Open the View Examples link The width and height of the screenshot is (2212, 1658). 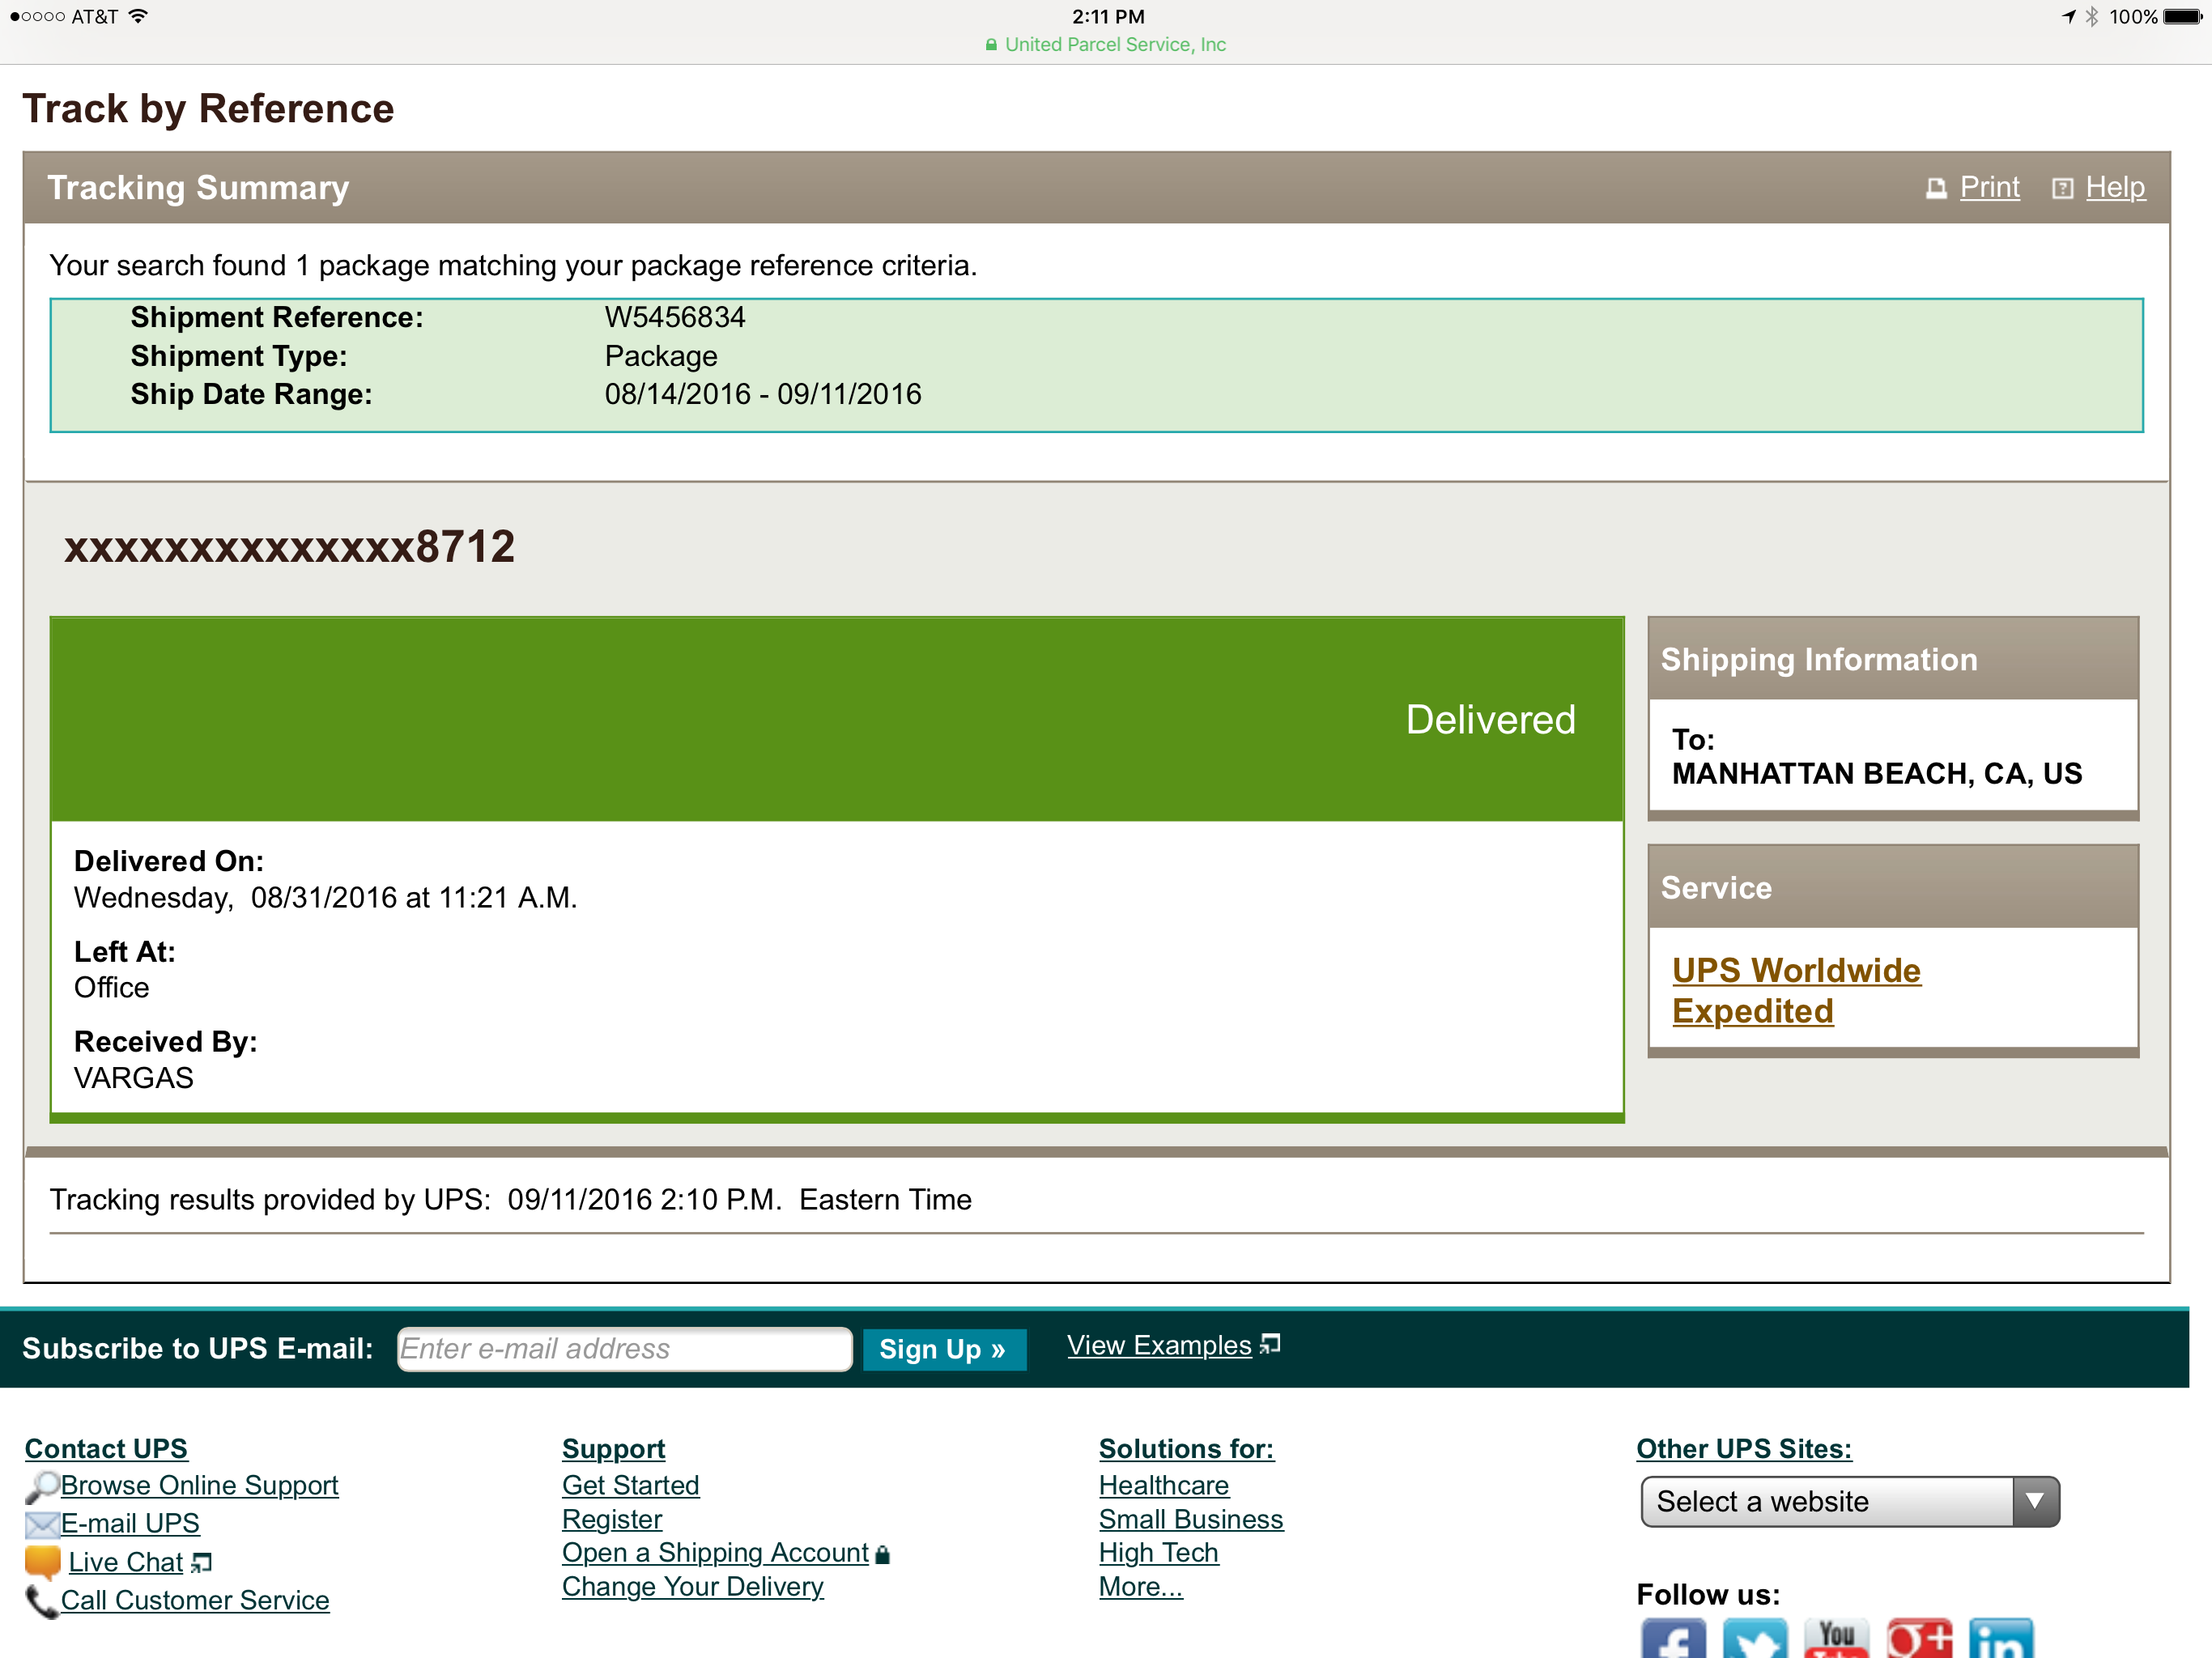click(x=1159, y=1345)
